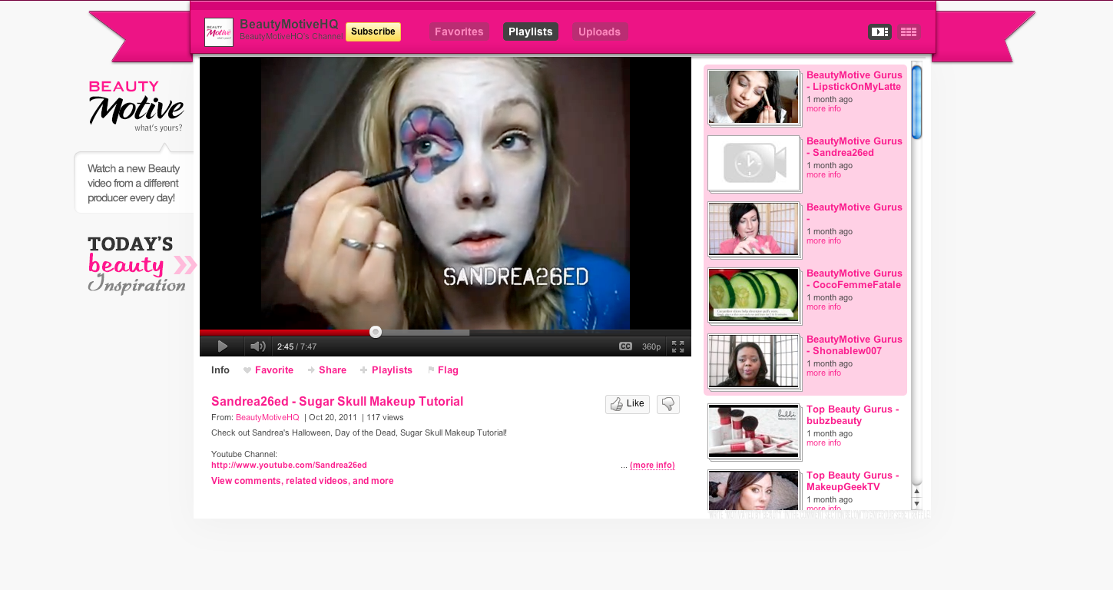
Task: Expand more info under Shonablew007
Action: pyautogui.click(x=823, y=373)
